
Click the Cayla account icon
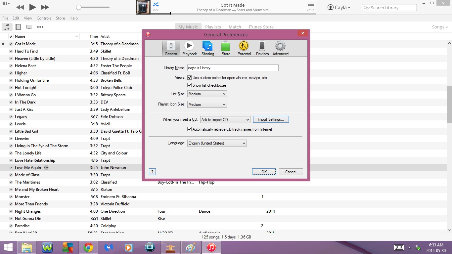coord(330,8)
